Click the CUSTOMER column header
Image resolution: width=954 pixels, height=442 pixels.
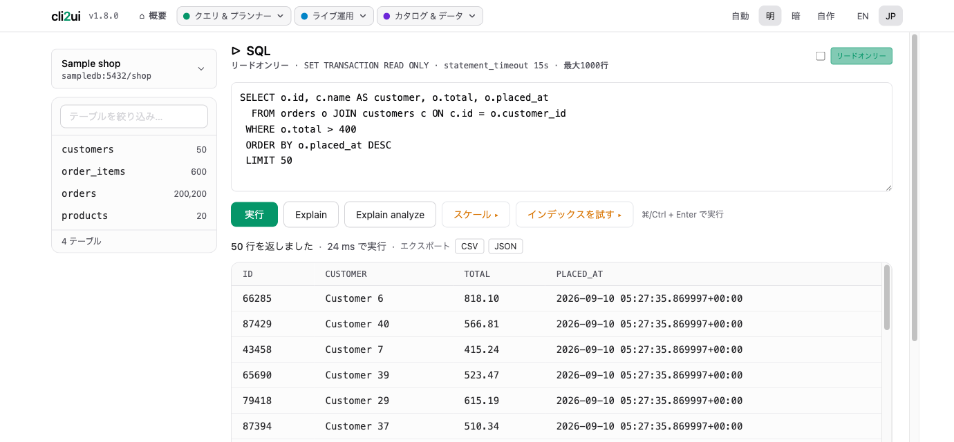click(x=346, y=274)
